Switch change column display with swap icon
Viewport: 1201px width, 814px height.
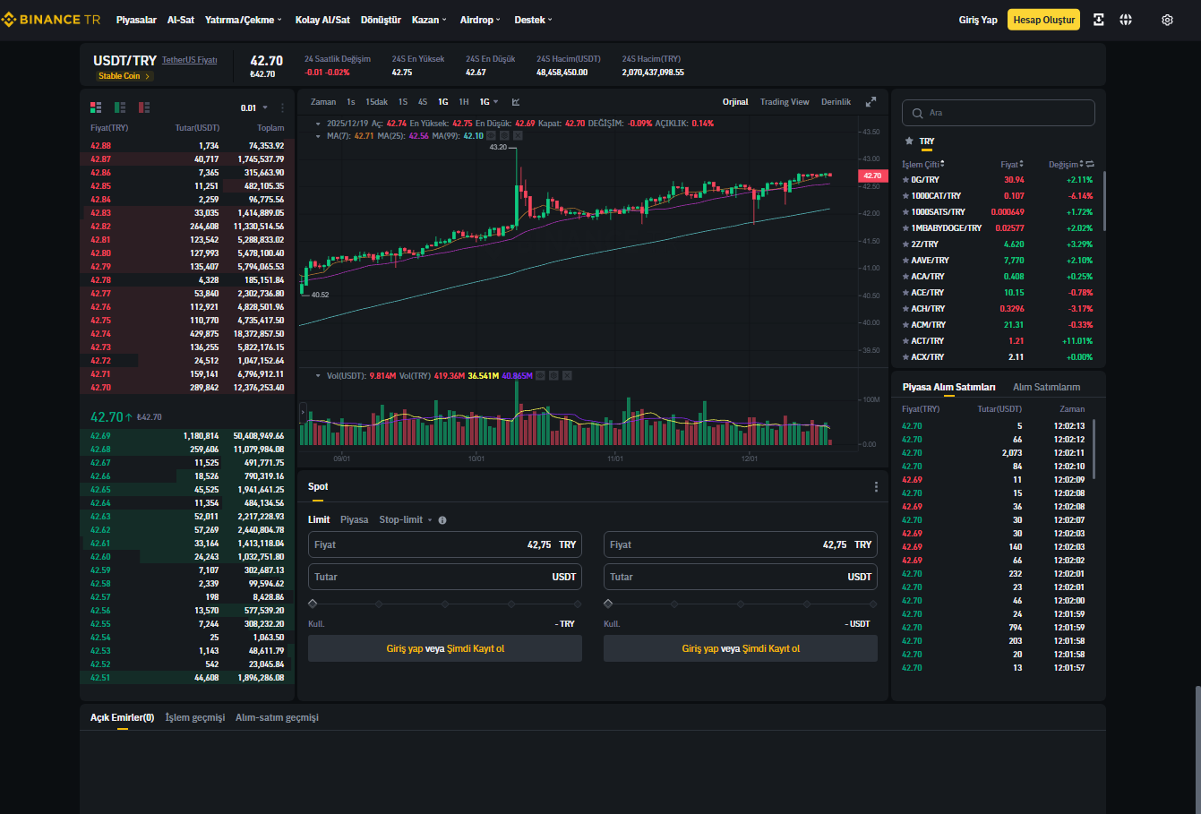tap(1090, 165)
